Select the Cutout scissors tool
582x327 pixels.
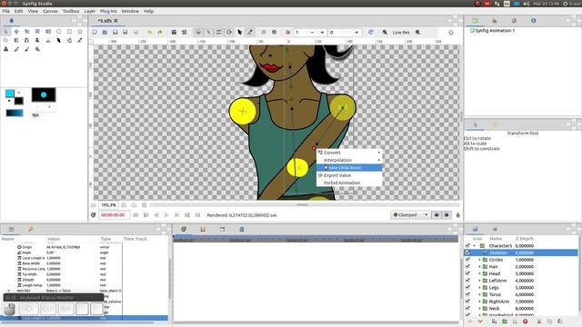(48, 40)
